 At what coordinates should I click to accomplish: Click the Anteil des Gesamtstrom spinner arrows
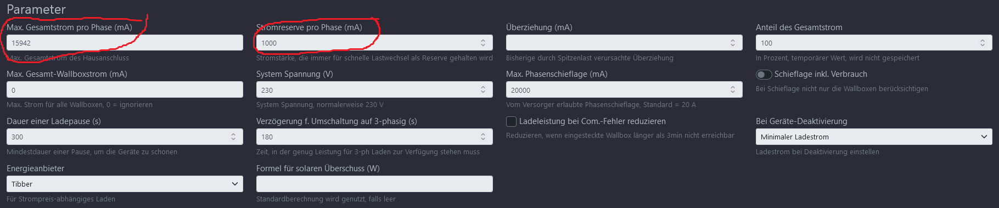[x=983, y=43]
